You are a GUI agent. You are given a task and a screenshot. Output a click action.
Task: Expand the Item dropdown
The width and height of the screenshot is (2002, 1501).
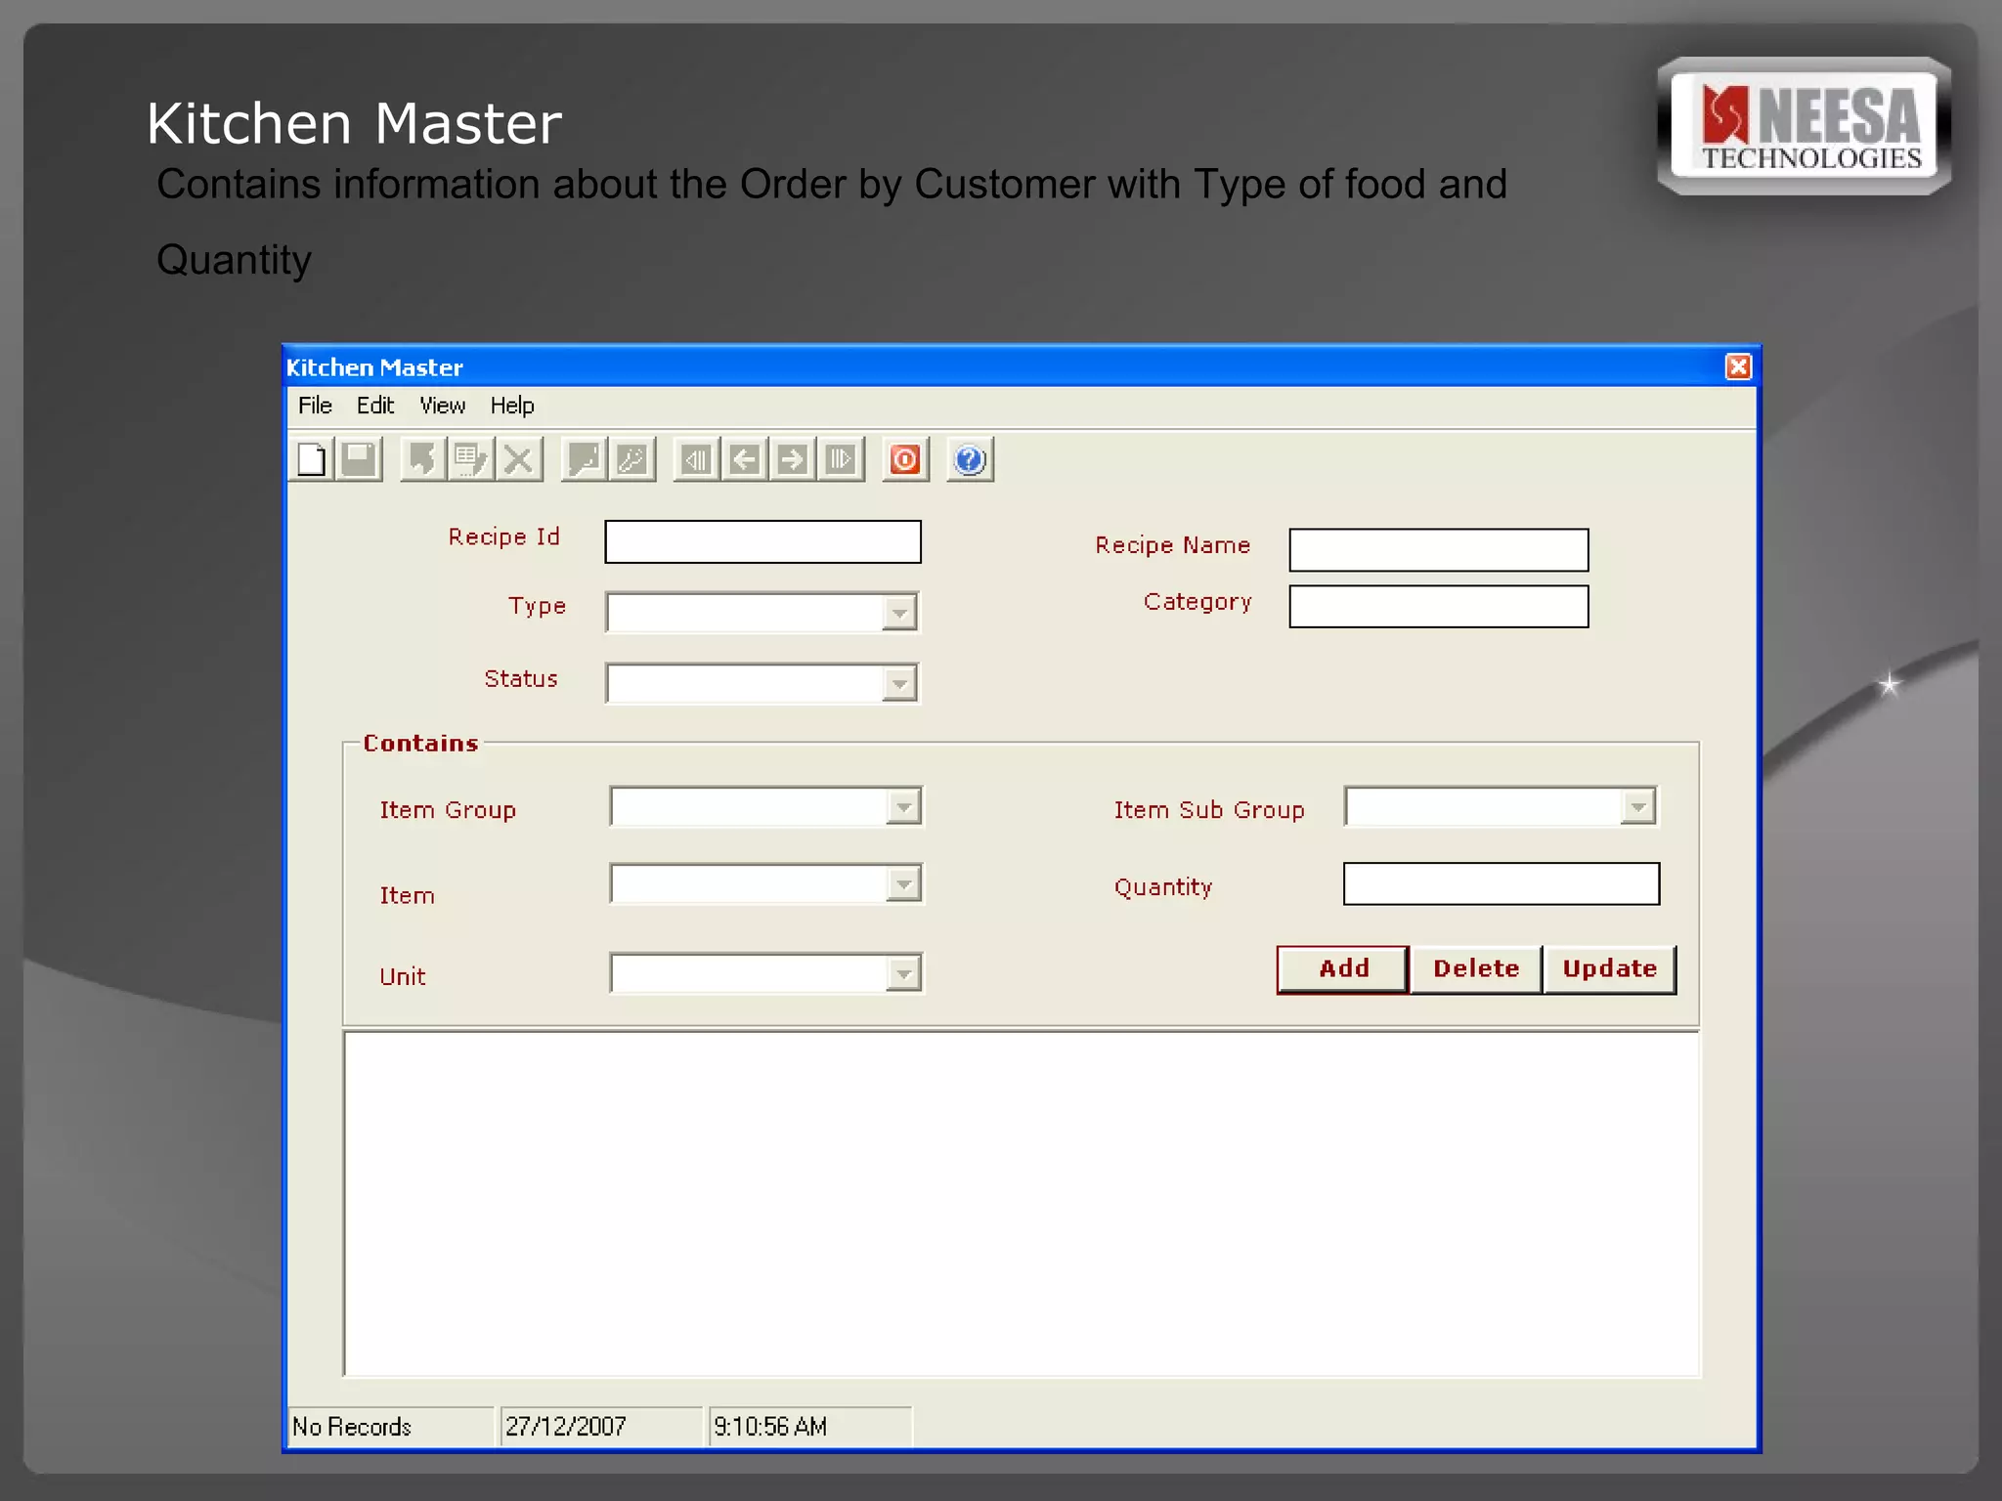[903, 884]
